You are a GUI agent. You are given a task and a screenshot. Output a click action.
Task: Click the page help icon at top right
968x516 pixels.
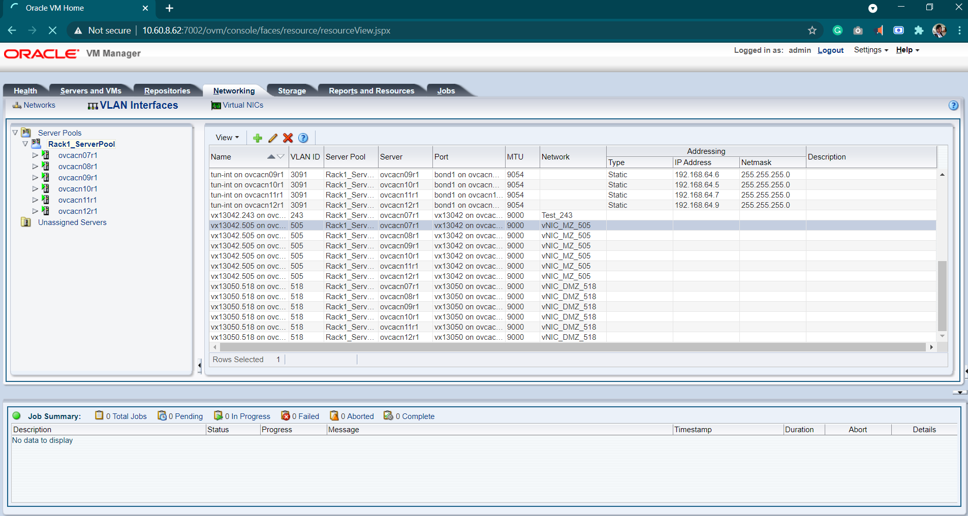click(953, 106)
